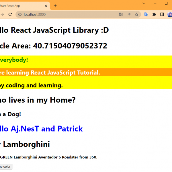Open the Extensions puzzle menu
Screen dimensions: 172x172
tap(154, 14)
